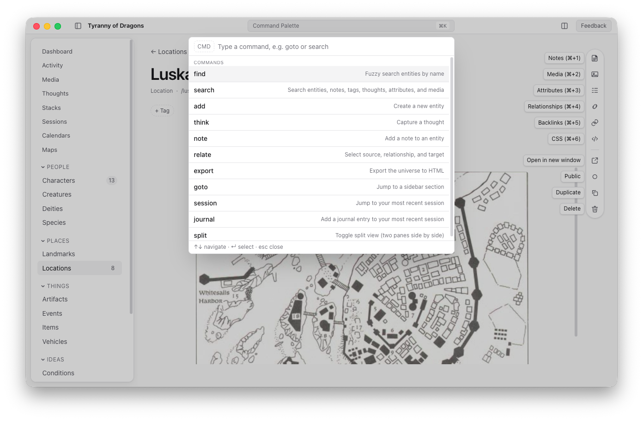
Task: Collapse the THINGS sidebar section
Action: click(55, 286)
